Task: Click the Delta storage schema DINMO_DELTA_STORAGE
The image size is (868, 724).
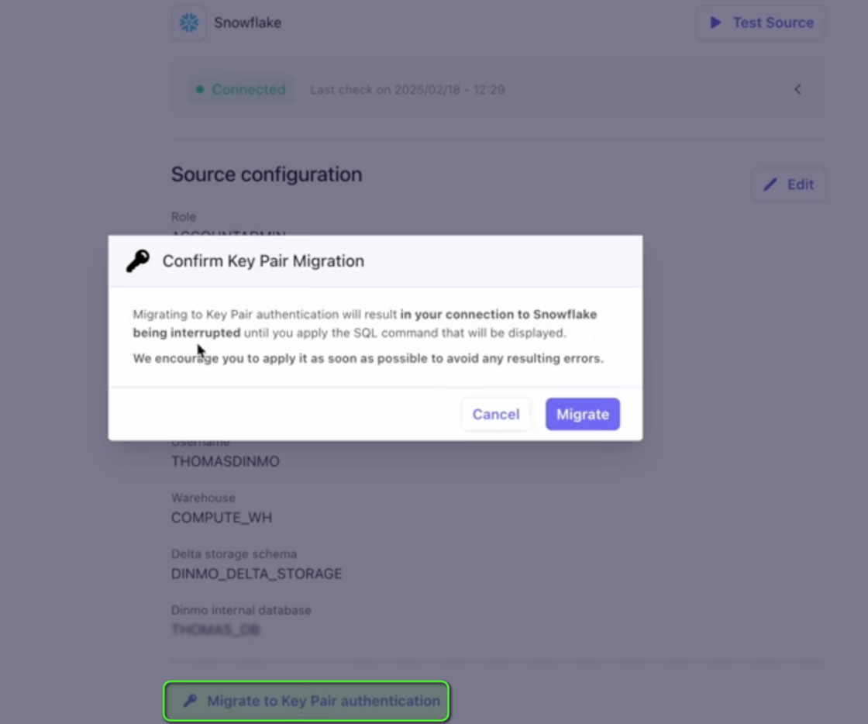Action: 256,574
